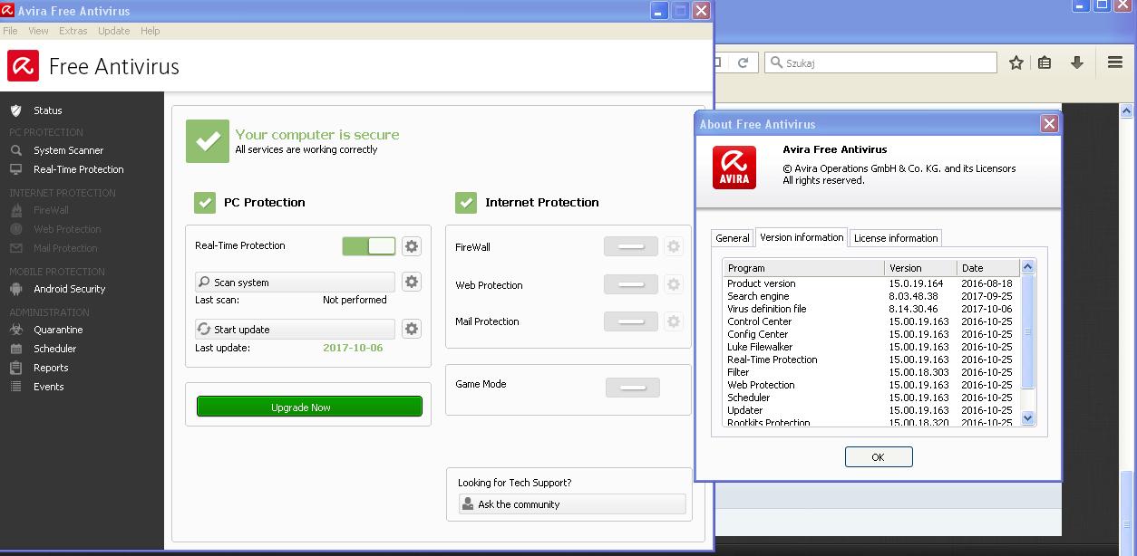
Task: Click the FireWall settings gear
Action: pos(673,246)
